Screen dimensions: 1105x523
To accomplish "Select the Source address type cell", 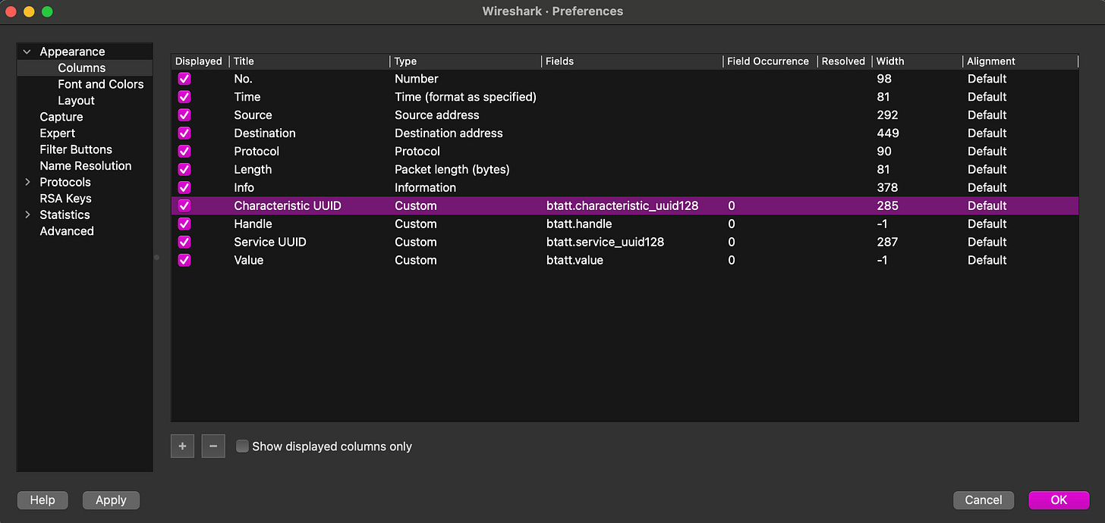I will (x=437, y=115).
